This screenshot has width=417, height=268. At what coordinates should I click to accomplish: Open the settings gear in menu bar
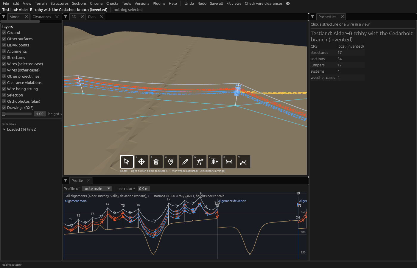(x=288, y=4)
